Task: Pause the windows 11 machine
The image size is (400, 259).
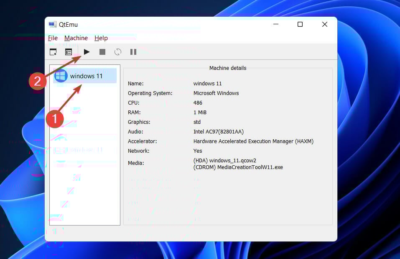Action: [x=133, y=51]
